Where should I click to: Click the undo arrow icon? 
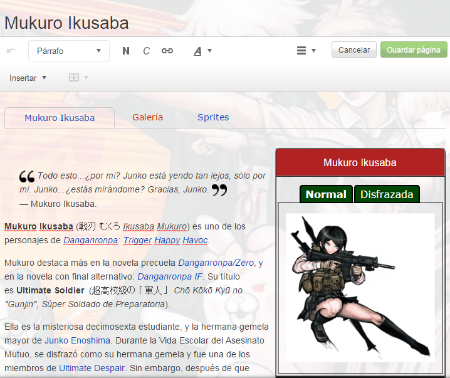(11, 51)
